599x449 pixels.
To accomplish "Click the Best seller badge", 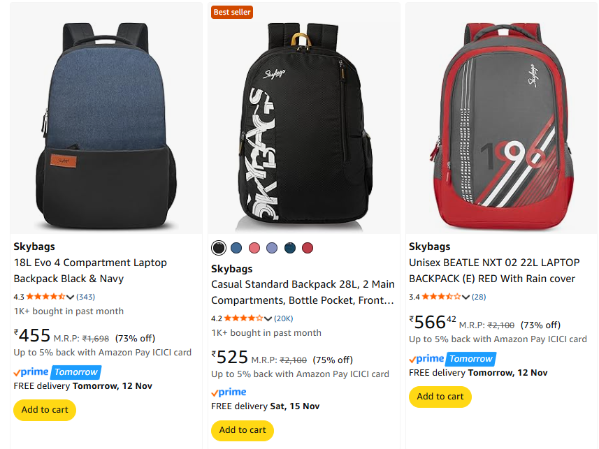I will click(x=231, y=12).
